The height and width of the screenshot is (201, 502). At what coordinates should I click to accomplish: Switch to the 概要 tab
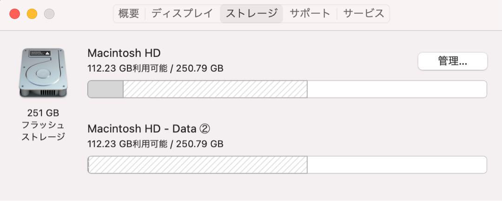click(x=129, y=14)
